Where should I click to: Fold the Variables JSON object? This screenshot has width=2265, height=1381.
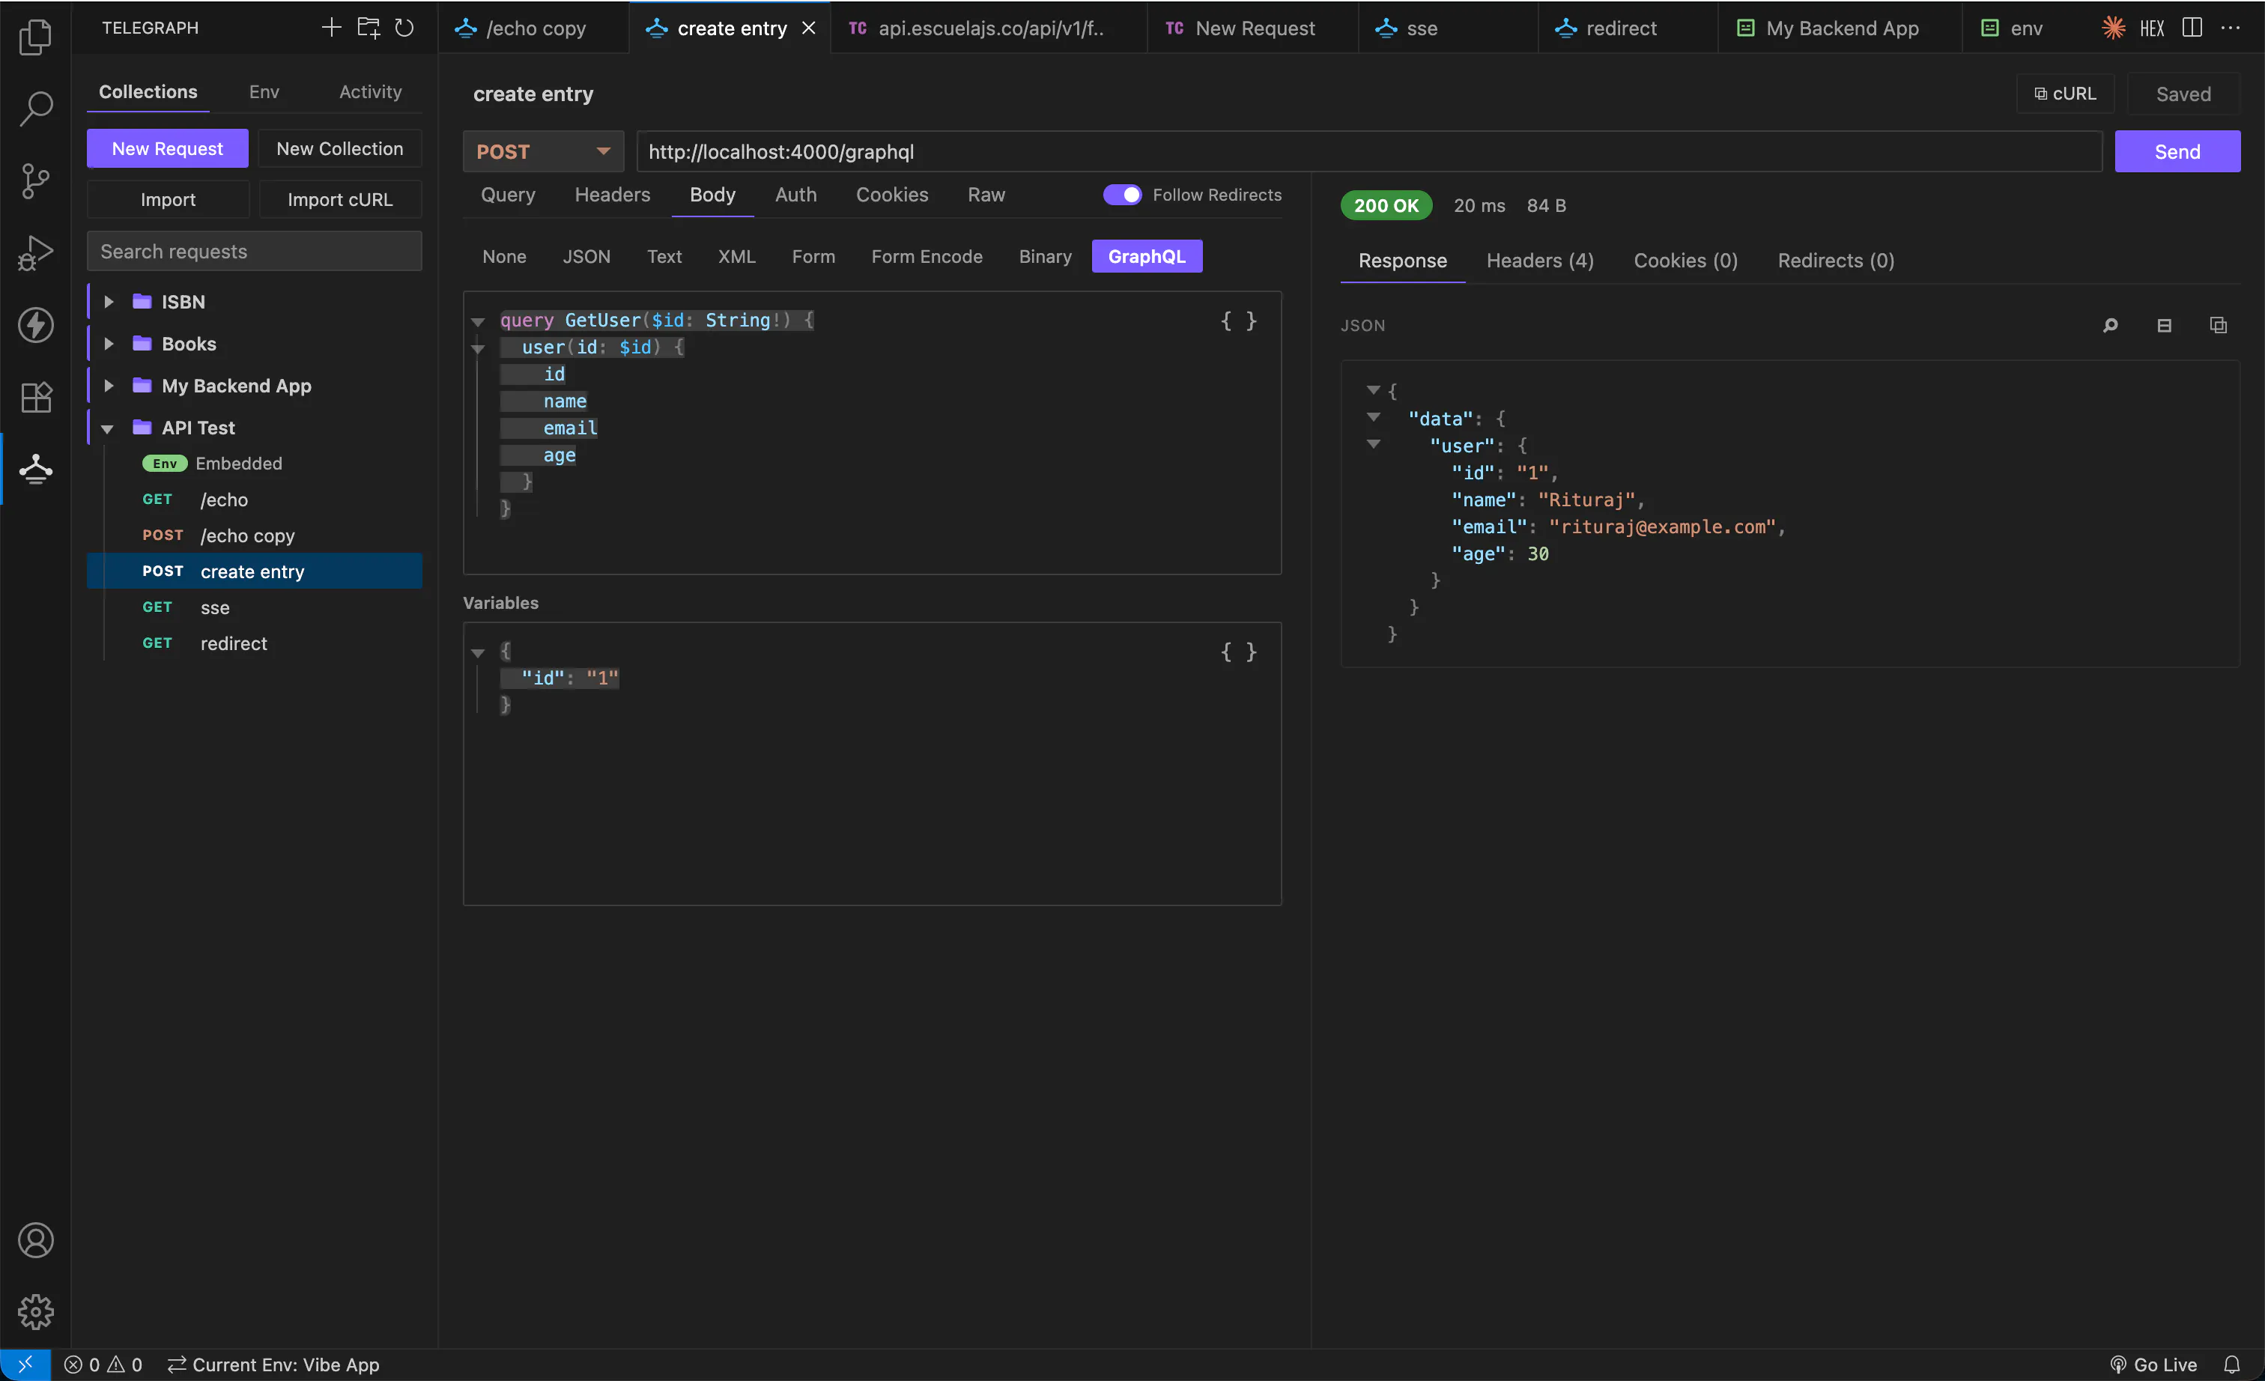click(x=478, y=652)
